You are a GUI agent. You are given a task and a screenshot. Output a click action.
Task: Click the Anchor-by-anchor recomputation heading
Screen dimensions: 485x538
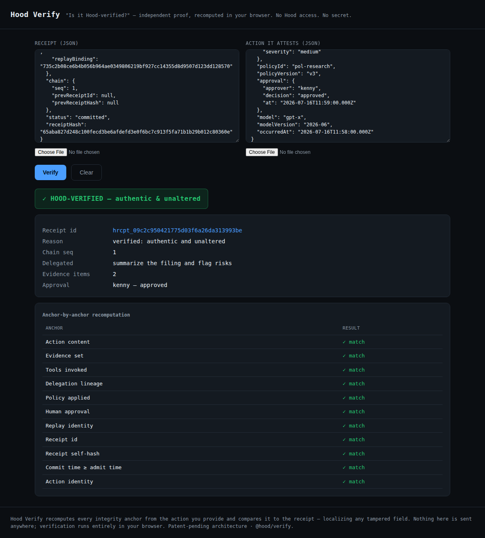(x=86, y=315)
